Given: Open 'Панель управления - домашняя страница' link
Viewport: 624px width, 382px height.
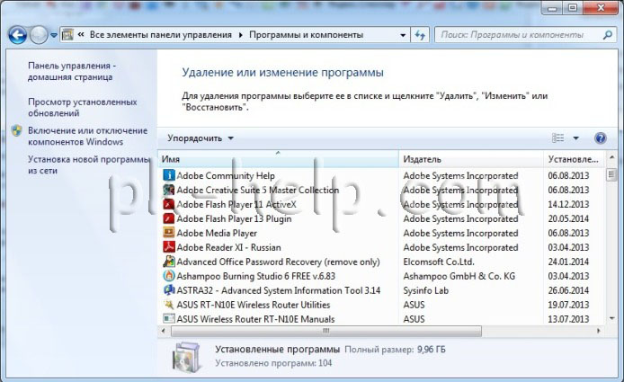Looking at the screenshot, I should [72, 71].
